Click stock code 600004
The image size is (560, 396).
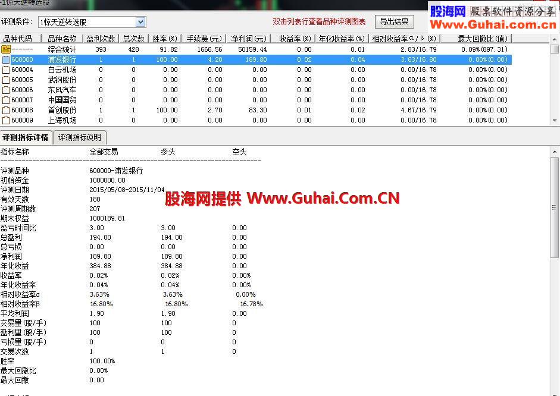22,70
